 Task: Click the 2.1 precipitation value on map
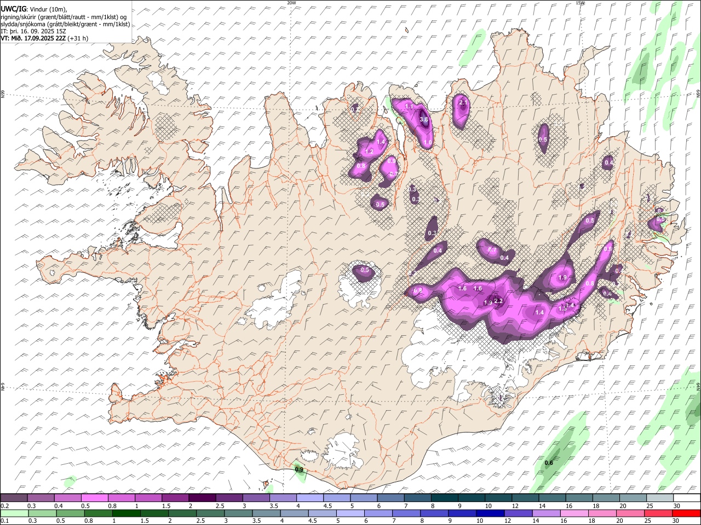pos(463,103)
